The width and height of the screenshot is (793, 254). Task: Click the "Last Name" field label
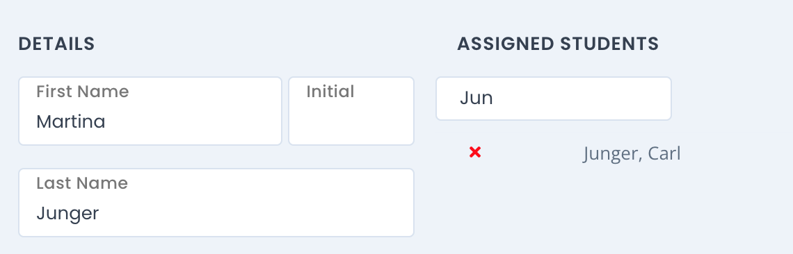82,183
